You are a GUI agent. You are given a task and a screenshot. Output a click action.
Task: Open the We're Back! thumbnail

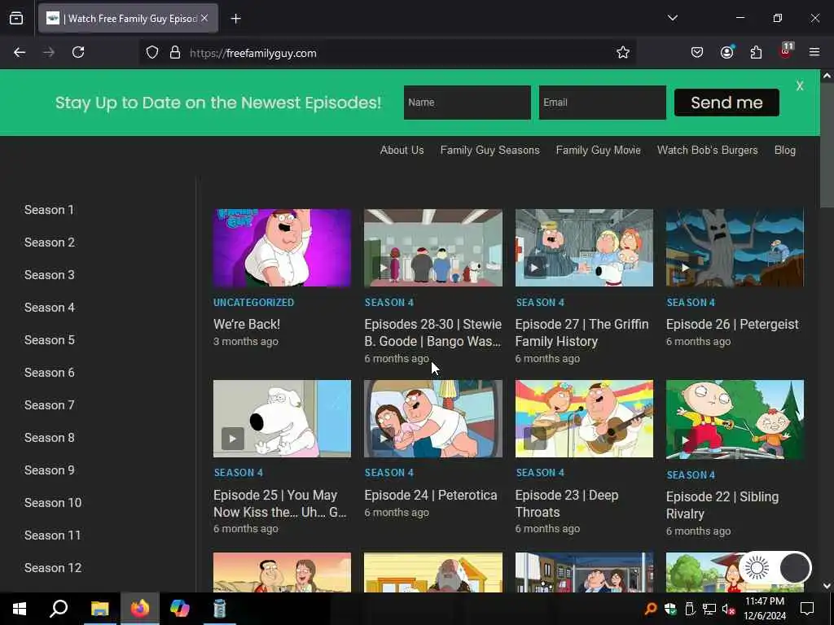pos(282,247)
